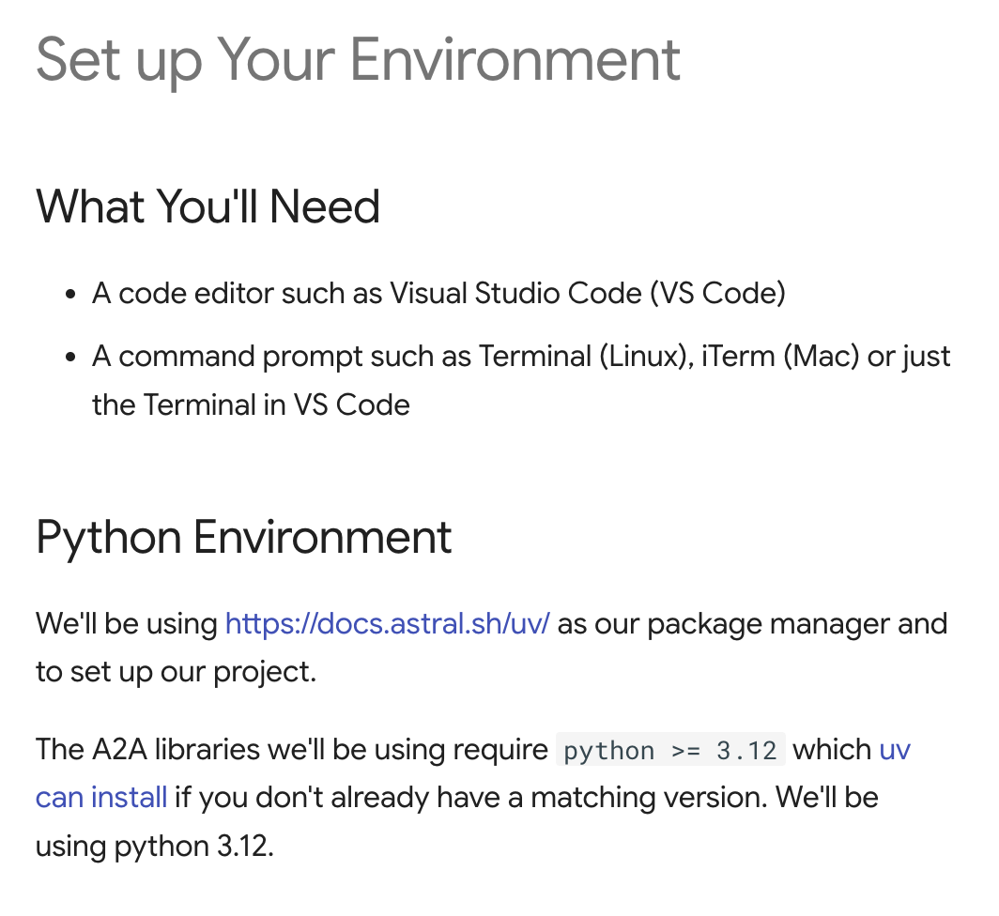The width and height of the screenshot is (999, 916).
Task: Click 'to set up our project.' text
Action: click(x=176, y=672)
